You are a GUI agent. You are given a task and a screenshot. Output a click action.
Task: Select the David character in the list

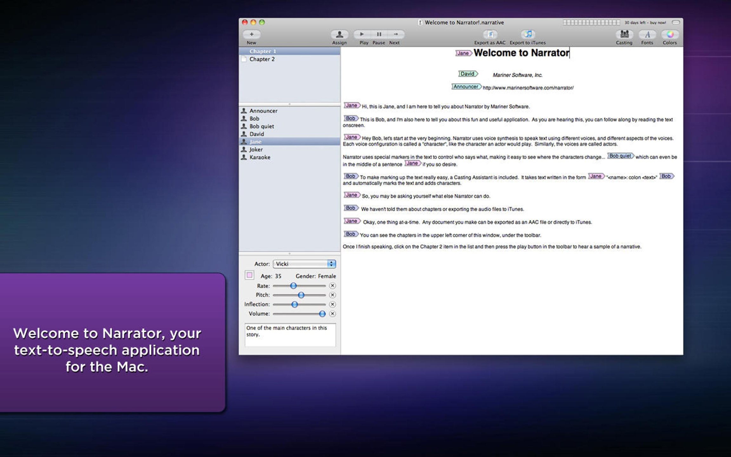(x=289, y=134)
